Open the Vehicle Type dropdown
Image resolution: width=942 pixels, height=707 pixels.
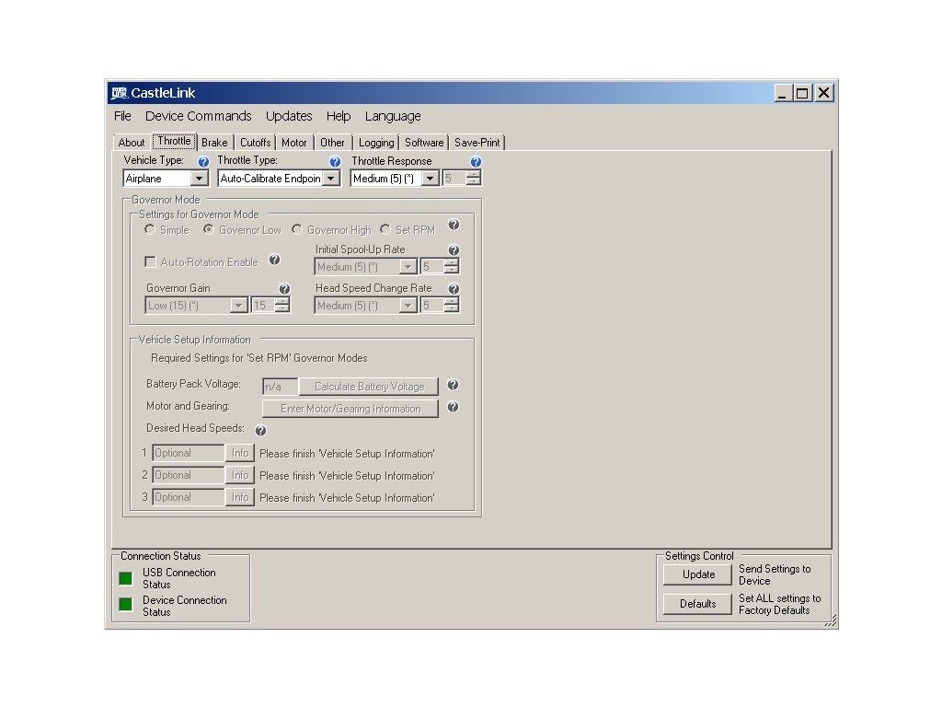point(200,179)
